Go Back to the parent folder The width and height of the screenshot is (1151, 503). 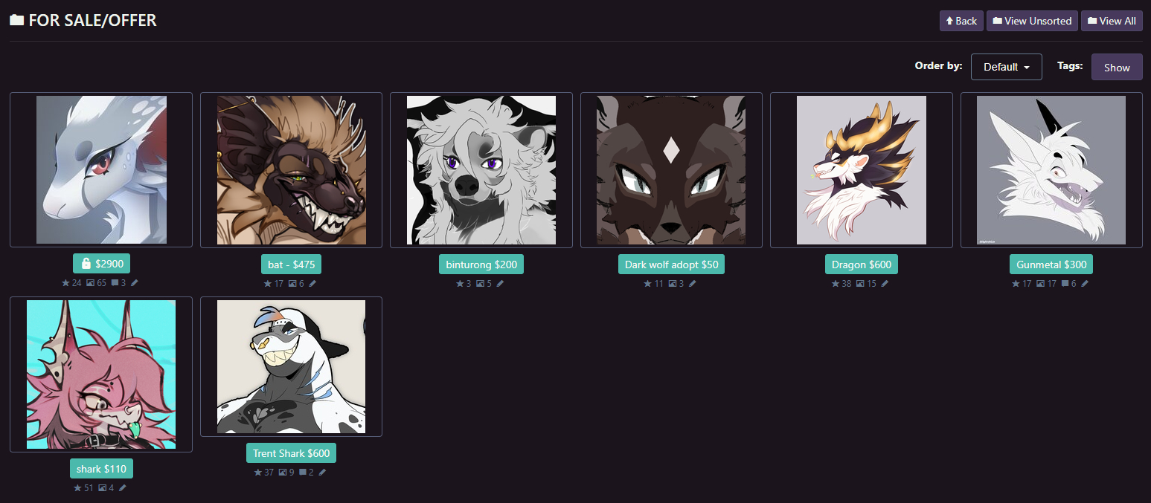point(961,21)
